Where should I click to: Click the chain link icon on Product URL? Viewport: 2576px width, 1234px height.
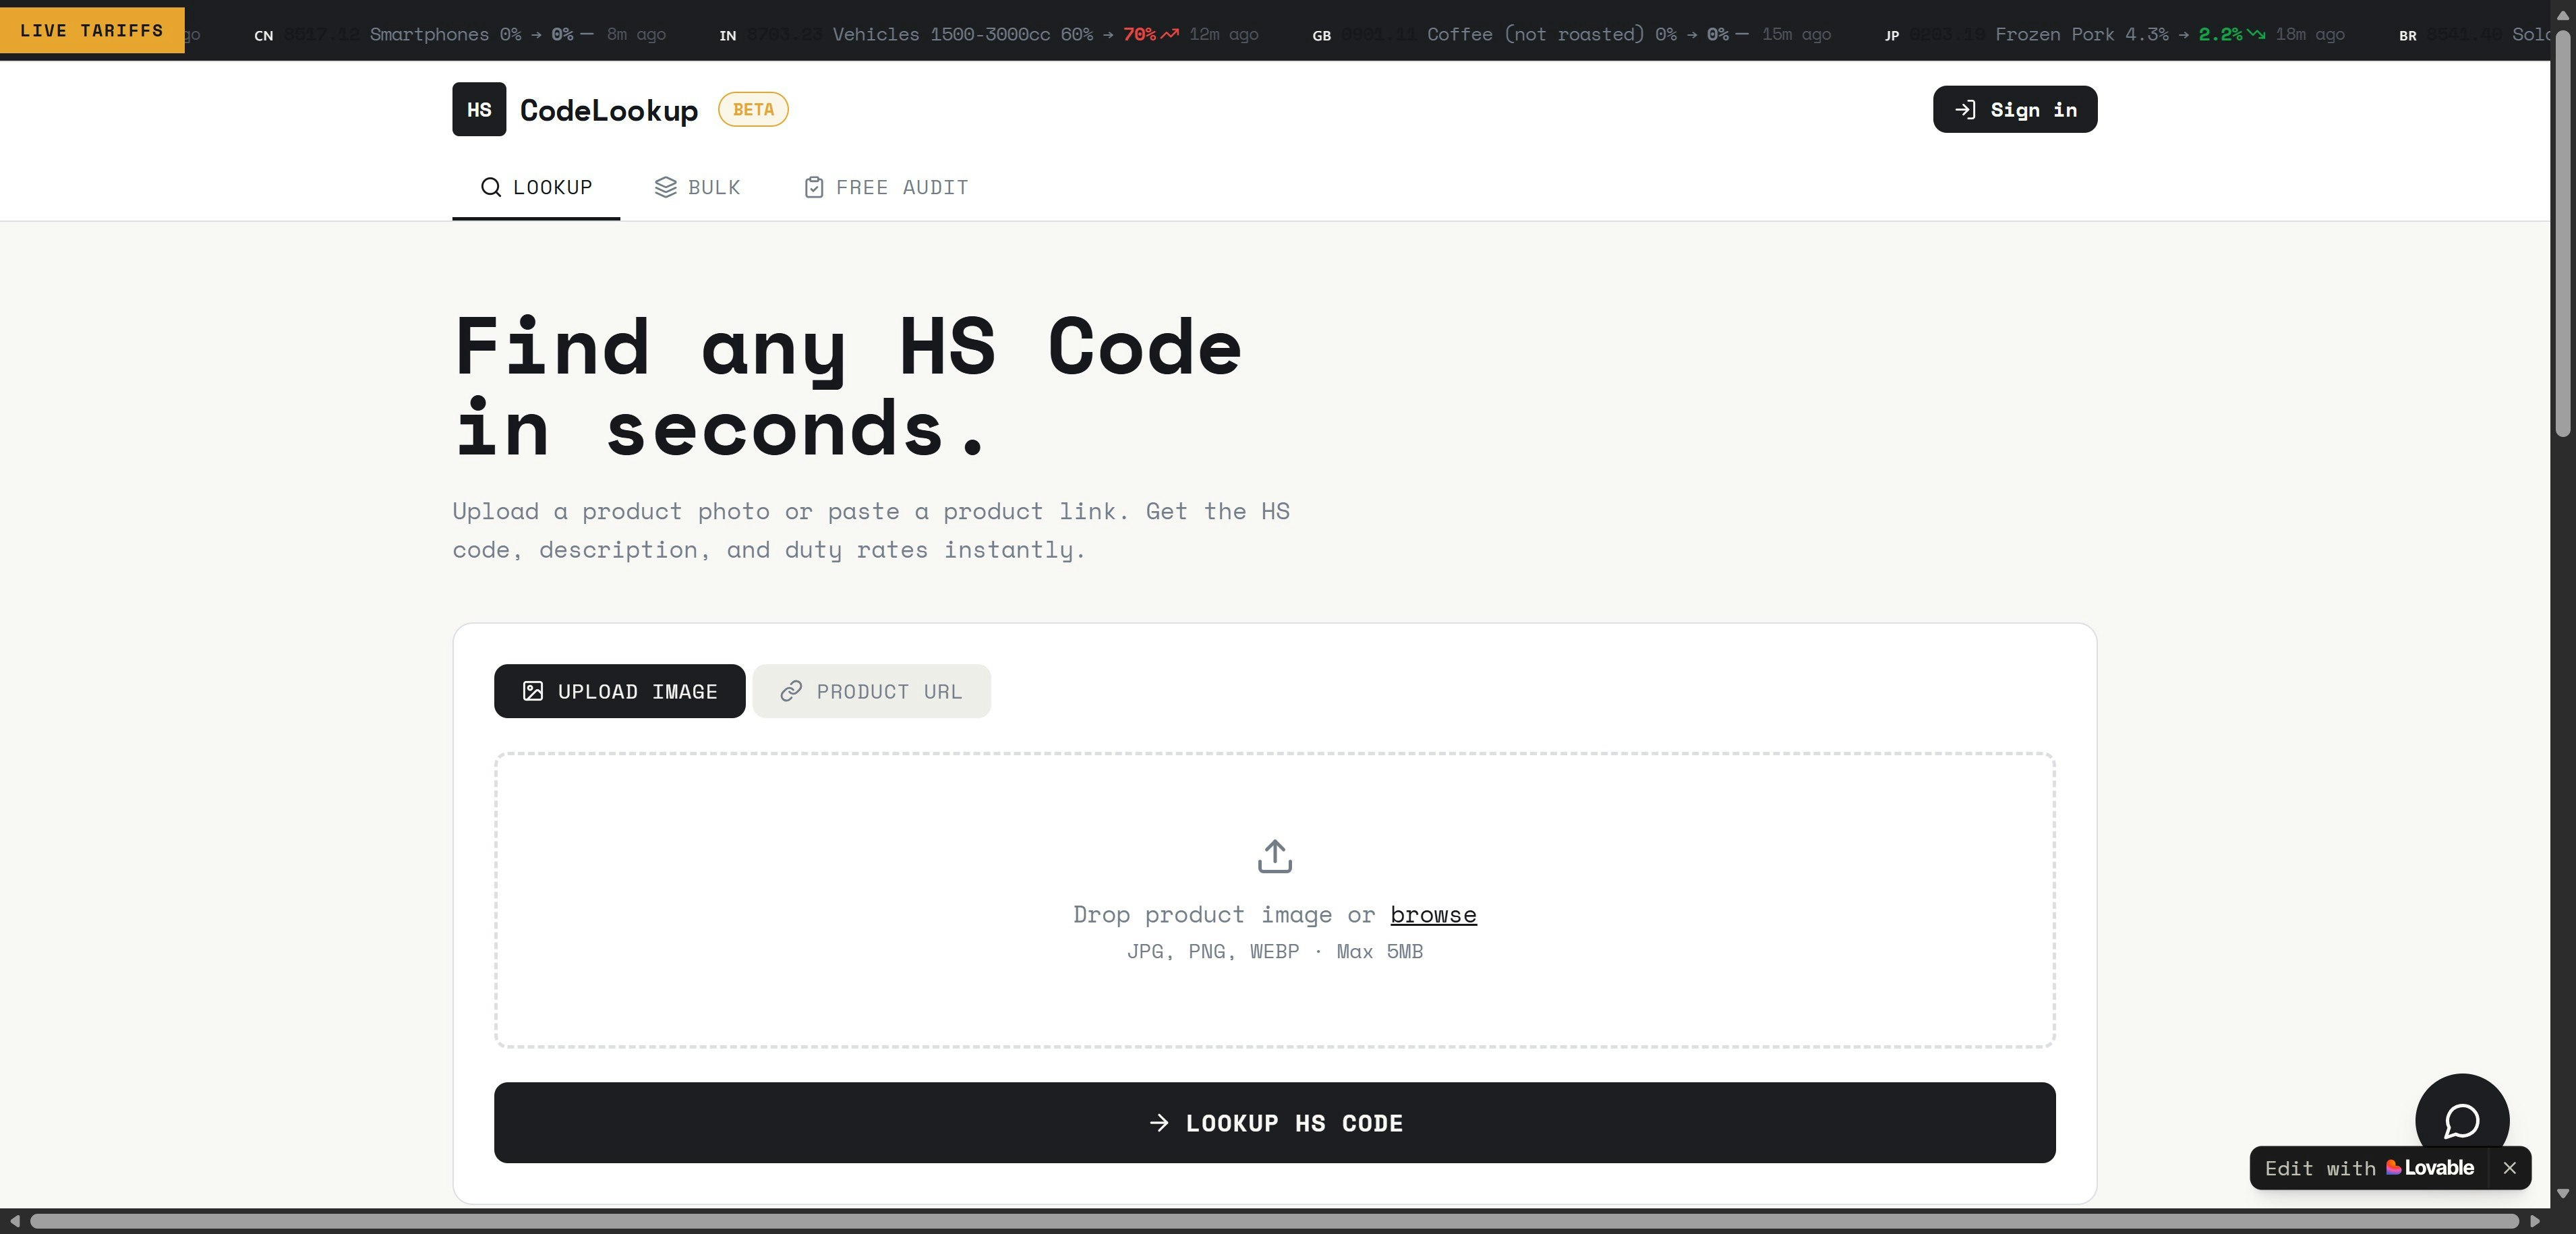(791, 691)
